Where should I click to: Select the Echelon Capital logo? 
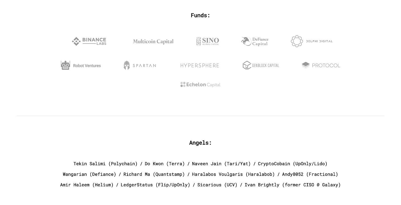[x=200, y=85]
